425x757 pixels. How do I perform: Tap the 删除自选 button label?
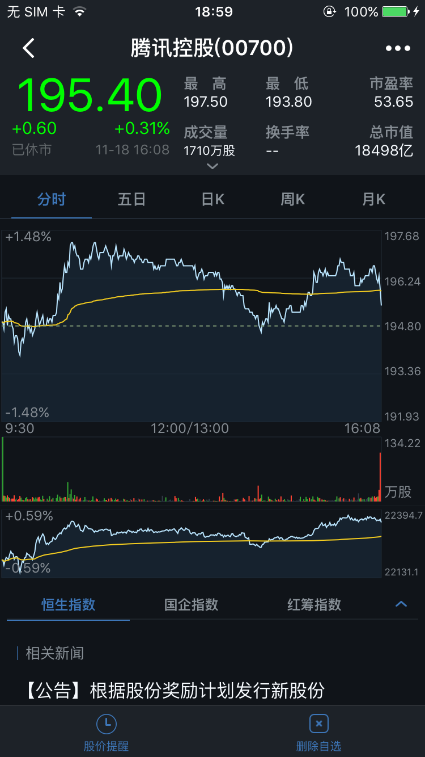pos(318,746)
